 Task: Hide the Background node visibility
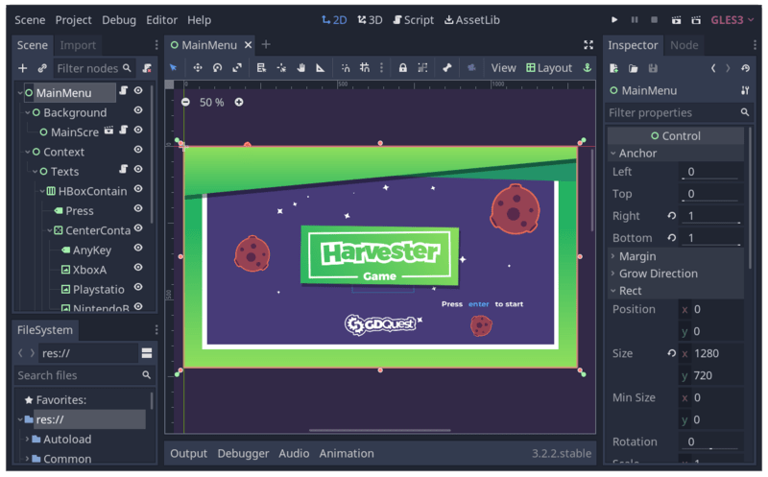138,110
